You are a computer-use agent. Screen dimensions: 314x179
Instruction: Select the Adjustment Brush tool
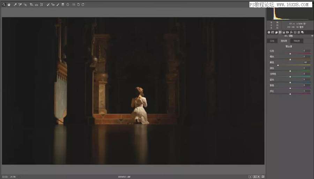point(58,5)
